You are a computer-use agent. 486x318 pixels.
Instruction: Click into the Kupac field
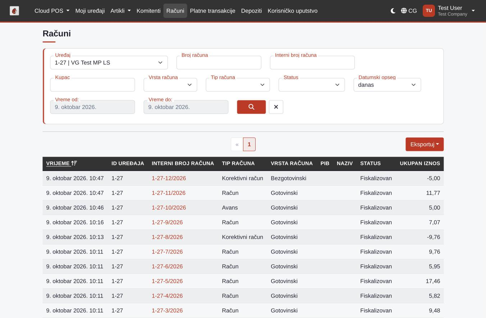click(92, 85)
